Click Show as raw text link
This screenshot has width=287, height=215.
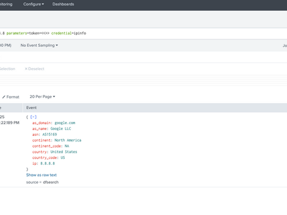(x=41, y=175)
